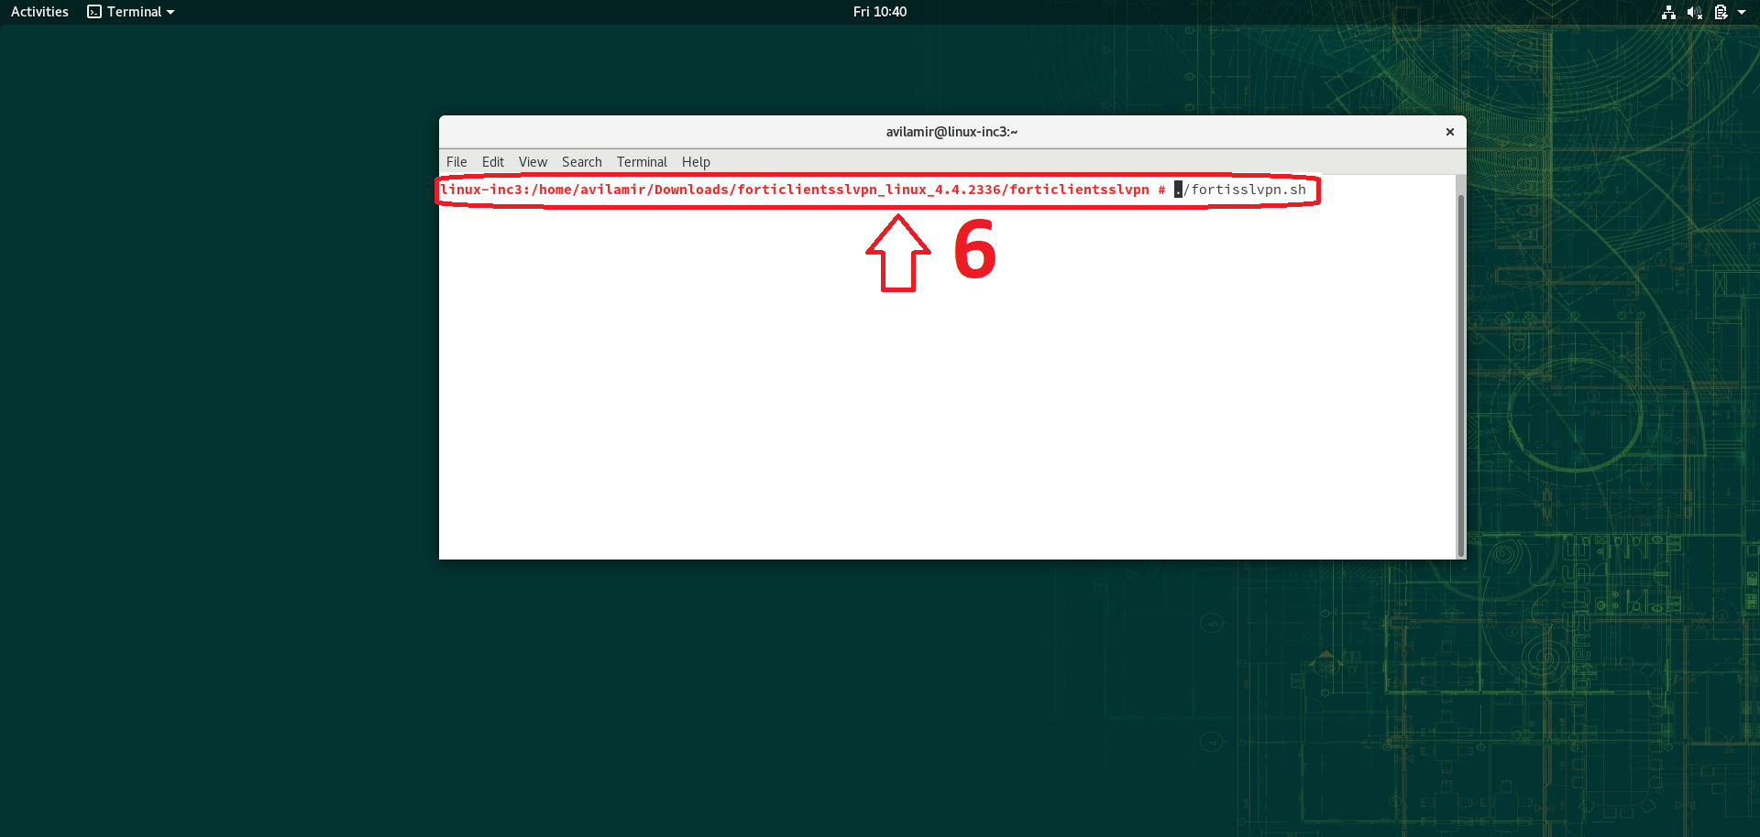The image size is (1760, 837).
Task: Open the File menu
Action: pos(456,162)
